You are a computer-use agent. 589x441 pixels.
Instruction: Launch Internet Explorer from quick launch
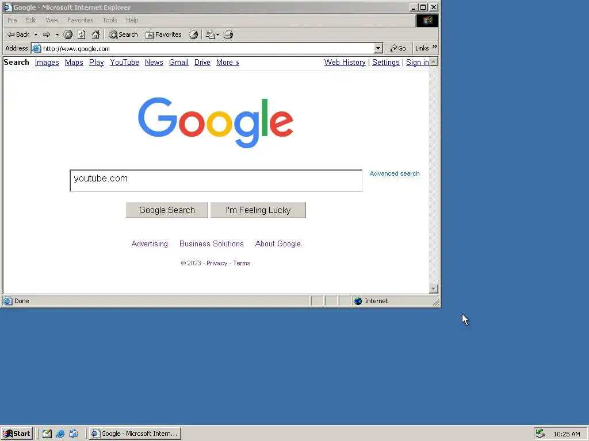pos(60,434)
